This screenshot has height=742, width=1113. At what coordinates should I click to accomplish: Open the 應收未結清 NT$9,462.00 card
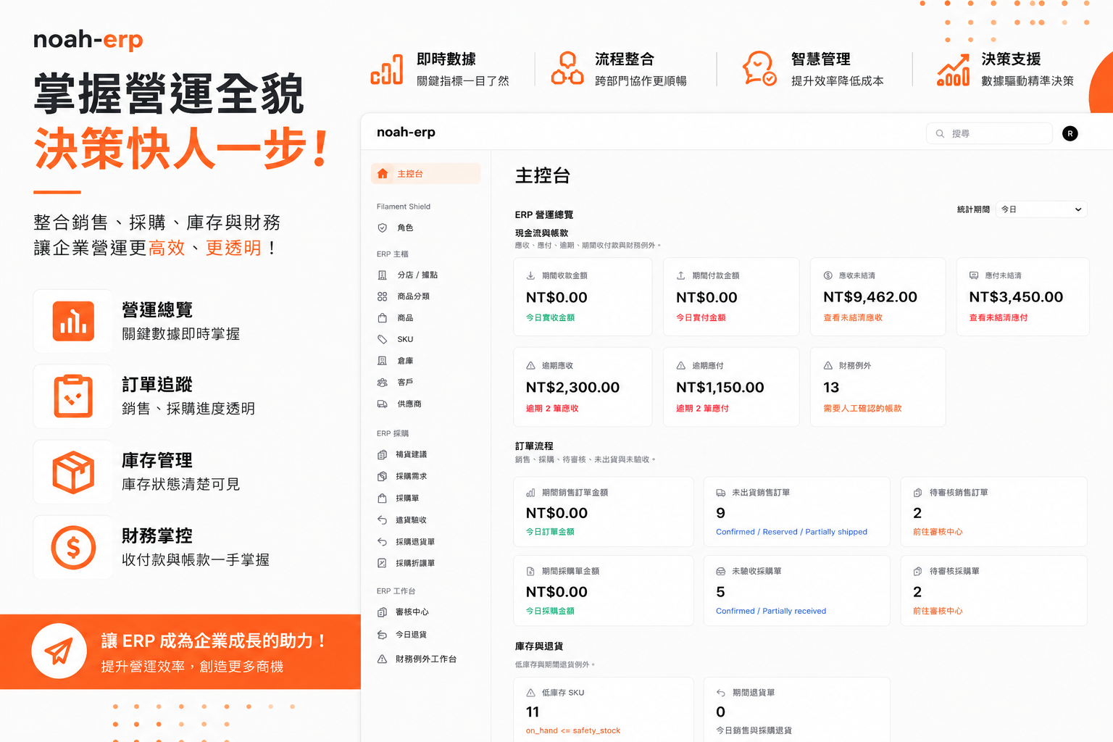coord(878,296)
